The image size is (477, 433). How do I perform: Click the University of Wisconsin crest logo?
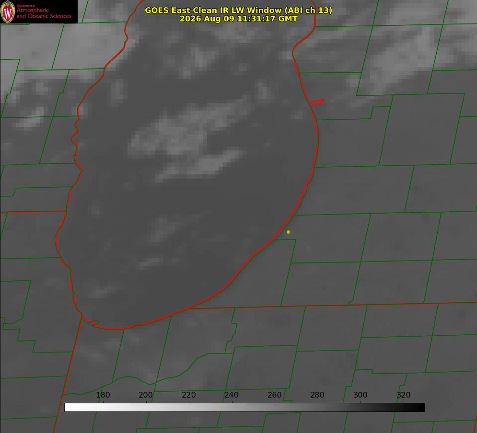[x=8, y=11]
